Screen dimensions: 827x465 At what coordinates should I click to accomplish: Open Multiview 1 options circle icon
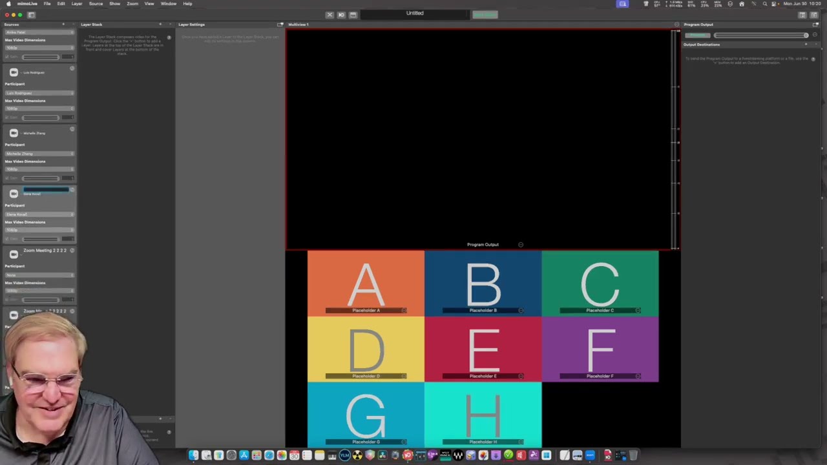[x=676, y=25]
